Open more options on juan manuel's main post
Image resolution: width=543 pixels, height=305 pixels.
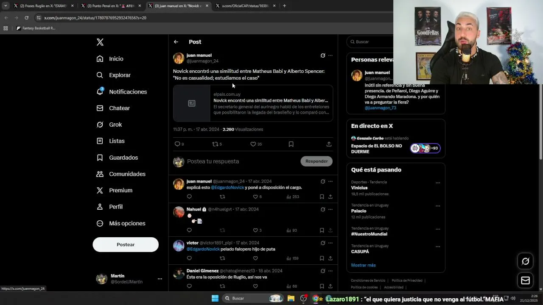(x=330, y=55)
